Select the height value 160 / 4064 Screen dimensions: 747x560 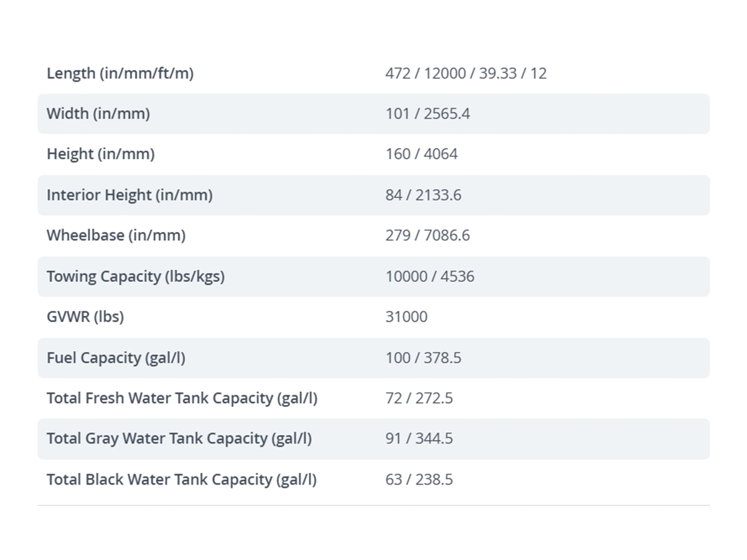tap(421, 154)
